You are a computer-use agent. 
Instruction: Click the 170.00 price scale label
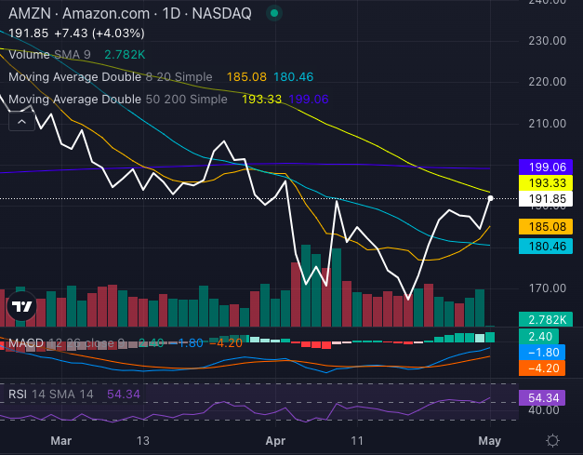coord(548,288)
